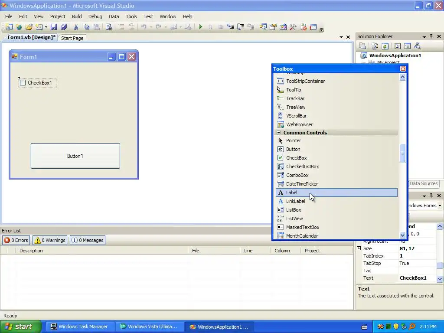
Task: Click View Designer icon in Solution Explorer
Action: pyautogui.click(x=407, y=46)
